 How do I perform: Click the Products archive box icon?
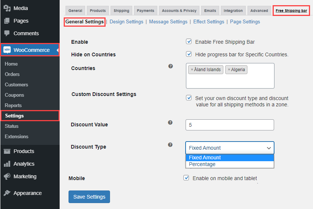coord(7,151)
